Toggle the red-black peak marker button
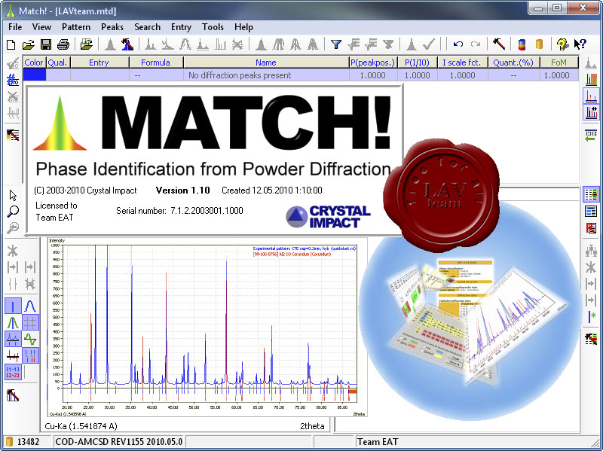603x451 pixels. (13, 355)
